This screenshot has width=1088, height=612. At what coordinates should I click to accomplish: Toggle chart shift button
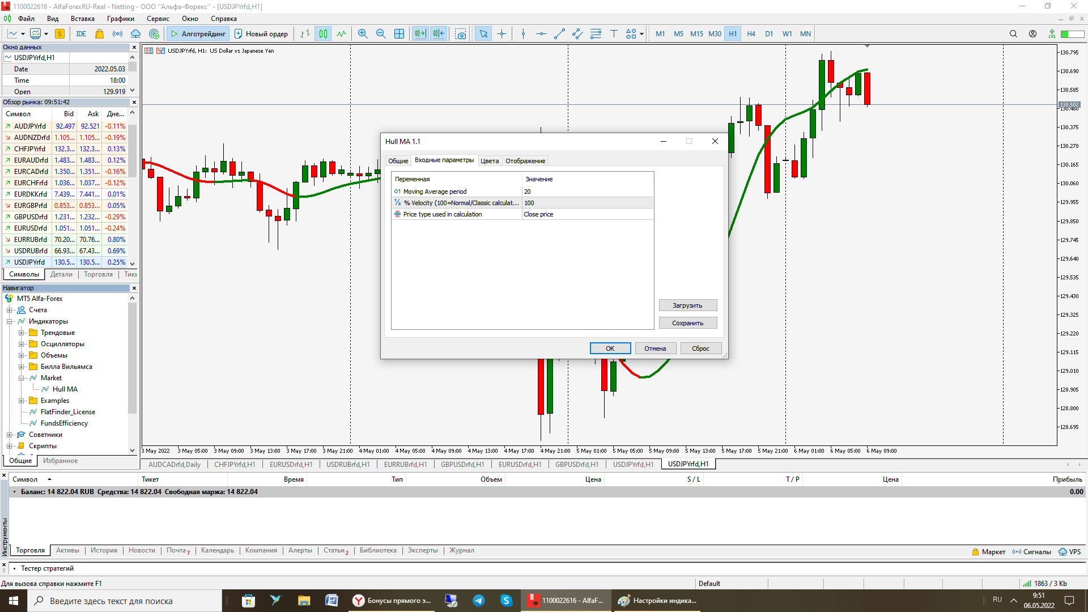coord(439,34)
